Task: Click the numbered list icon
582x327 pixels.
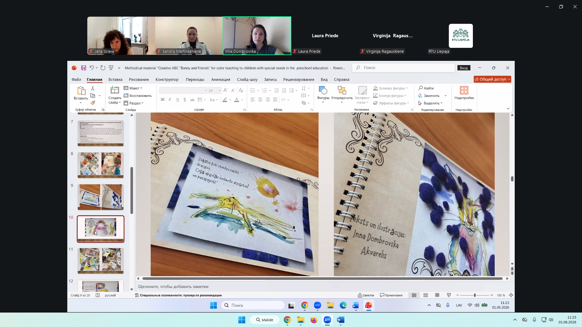Action: coord(265,90)
